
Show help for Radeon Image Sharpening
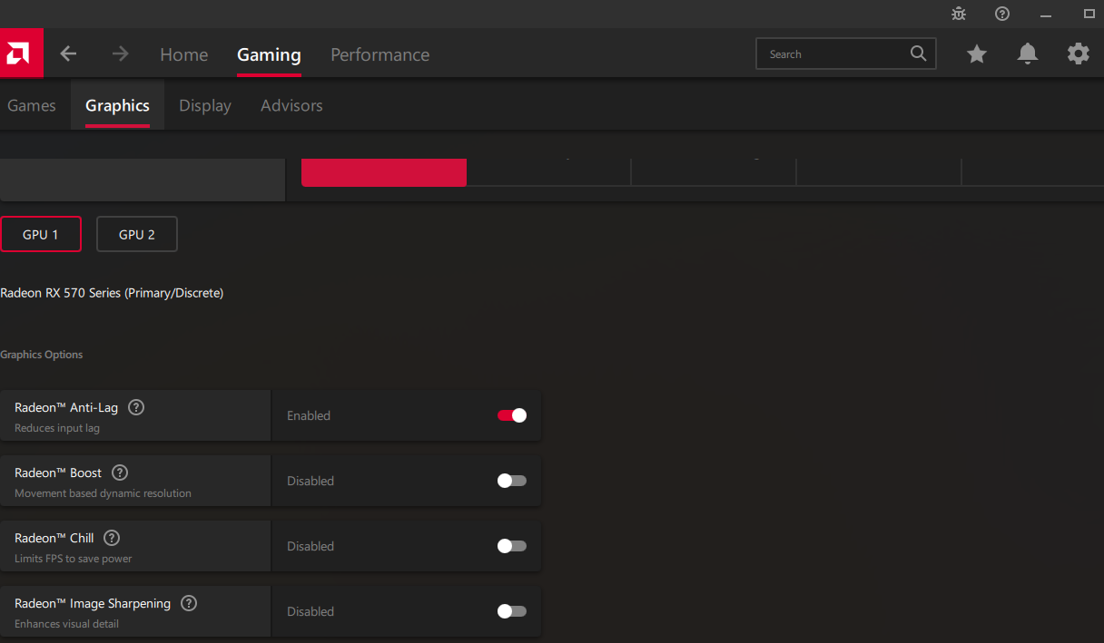(x=189, y=603)
